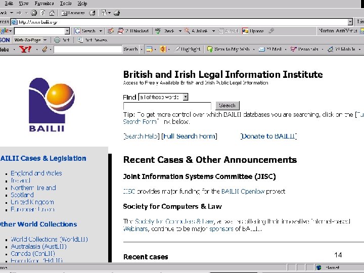Go to the Home page icon
The height and width of the screenshot is (273, 364).
click(x=52, y=13)
